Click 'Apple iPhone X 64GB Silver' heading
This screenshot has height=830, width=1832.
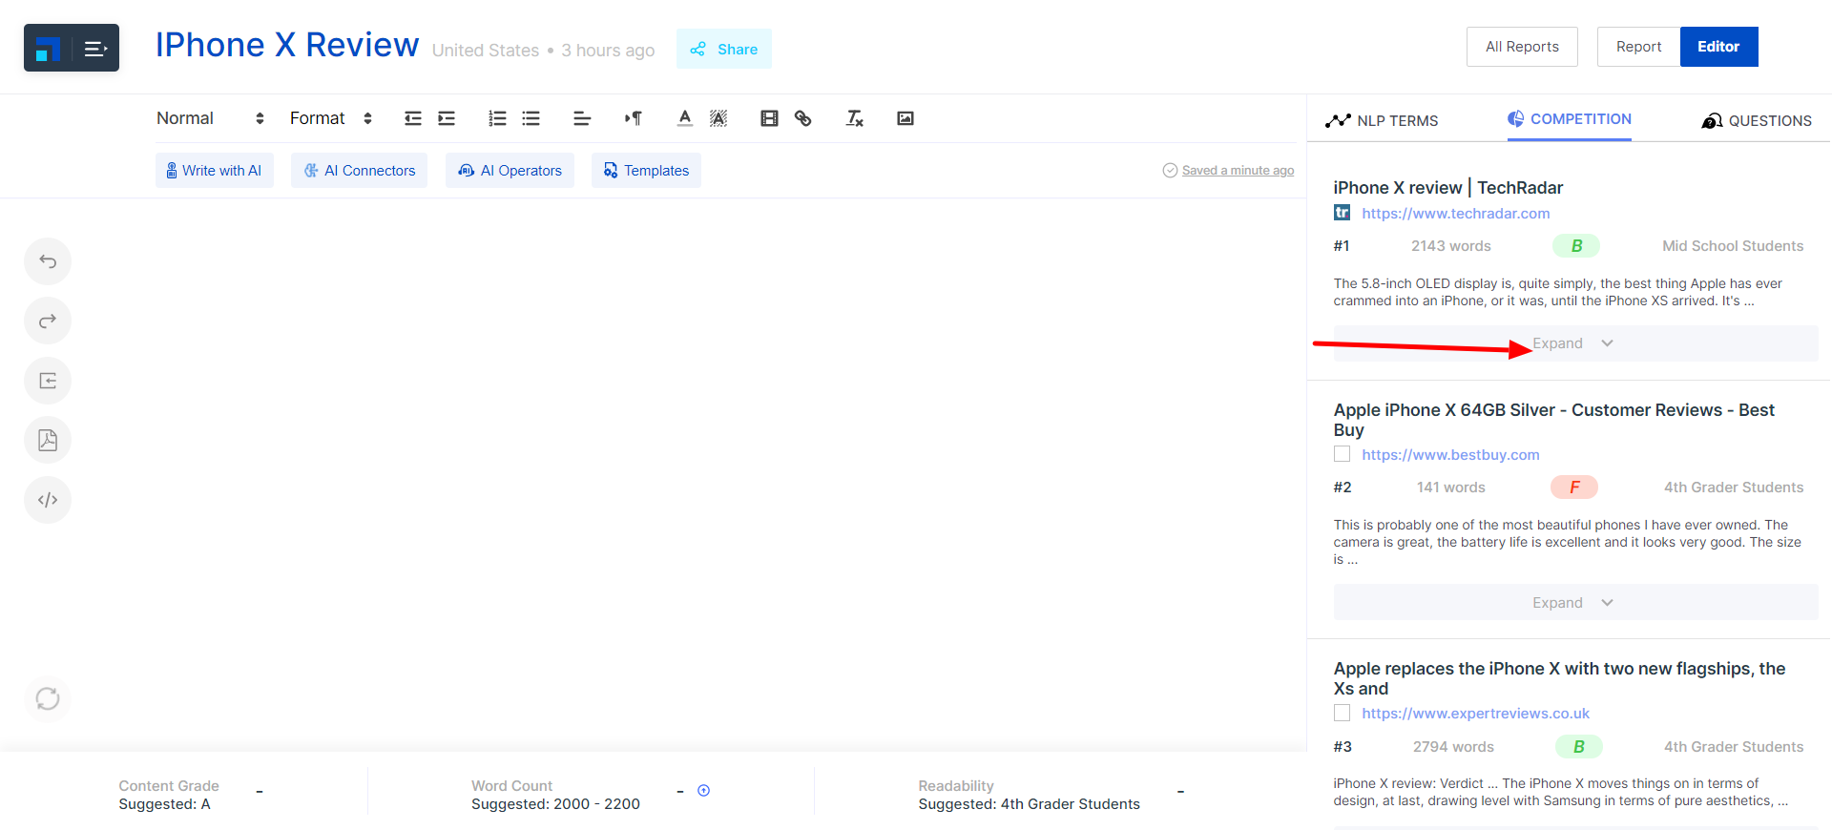click(x=1553, y=420)
